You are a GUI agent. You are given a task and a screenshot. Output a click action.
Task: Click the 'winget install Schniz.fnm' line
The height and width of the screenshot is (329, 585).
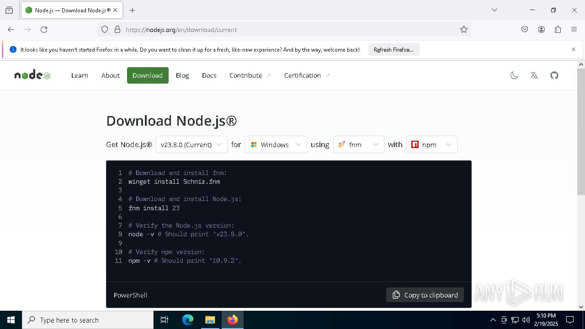click(174, 181)
